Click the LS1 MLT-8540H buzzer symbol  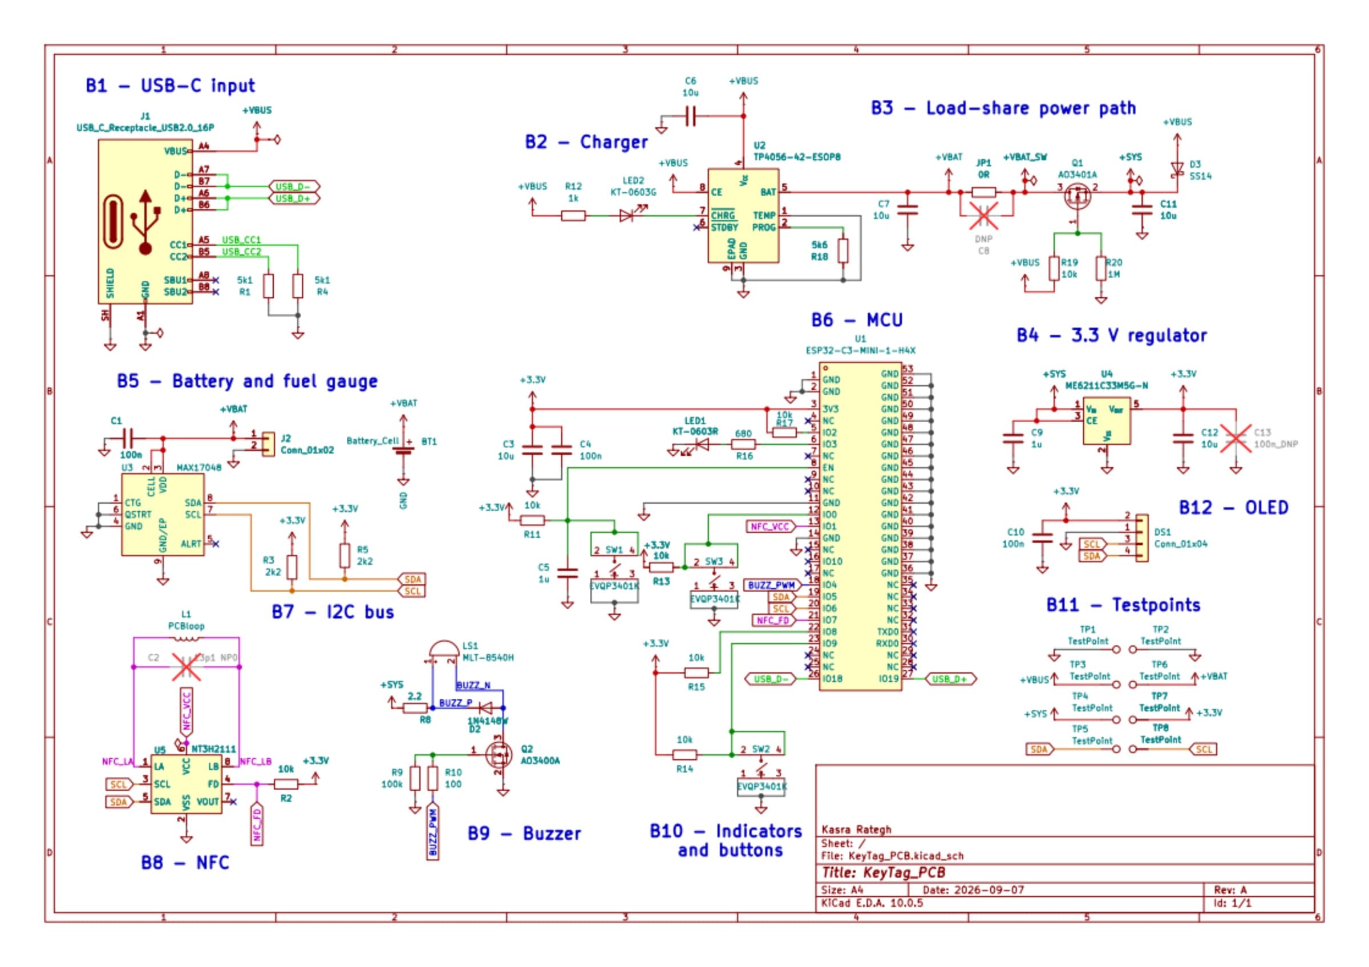tap(444, 653)
